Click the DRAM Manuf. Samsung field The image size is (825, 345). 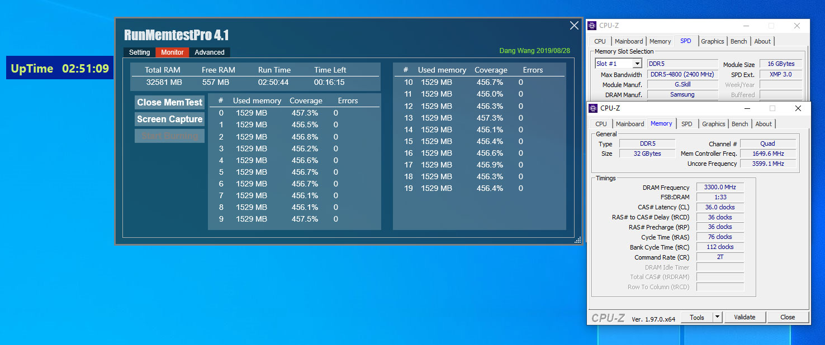682,94
